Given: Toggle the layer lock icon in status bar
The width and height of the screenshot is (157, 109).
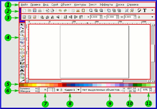Looking at the screenshot, I should click(x=61, y=90).
